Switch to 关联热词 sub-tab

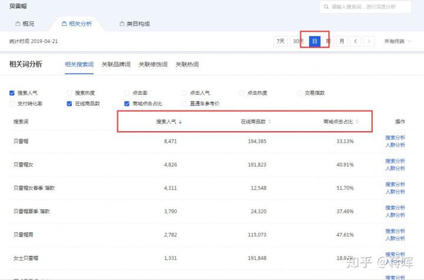click(x=187, y=65)
